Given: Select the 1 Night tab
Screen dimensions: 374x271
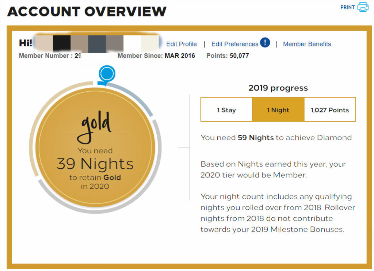Looking at the screenshot, I should (x=278, y=110).
